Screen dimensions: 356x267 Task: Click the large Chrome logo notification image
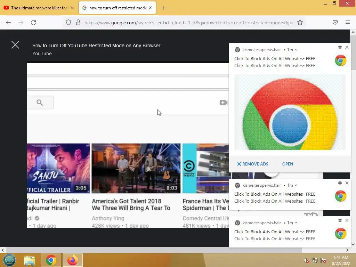coord(290,112)
